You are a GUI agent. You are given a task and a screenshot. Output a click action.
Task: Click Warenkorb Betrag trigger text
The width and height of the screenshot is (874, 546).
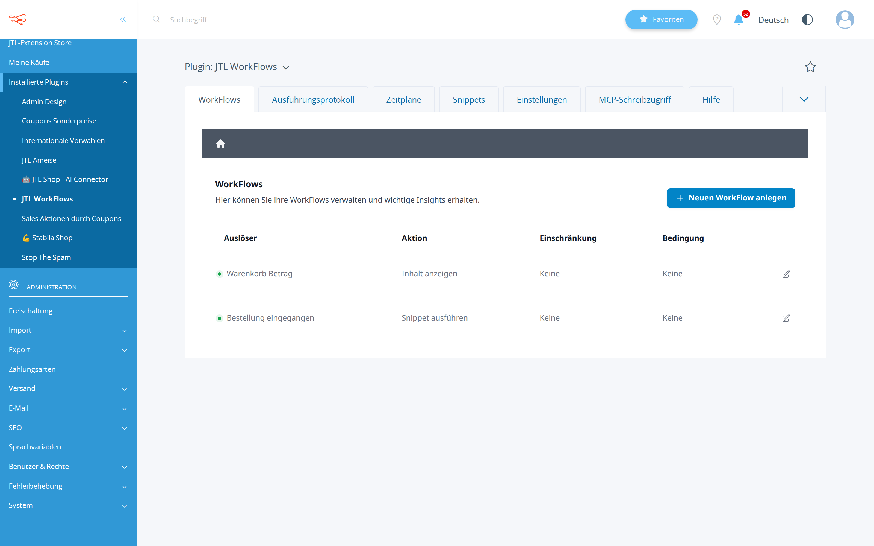click(x=259, y=274)
